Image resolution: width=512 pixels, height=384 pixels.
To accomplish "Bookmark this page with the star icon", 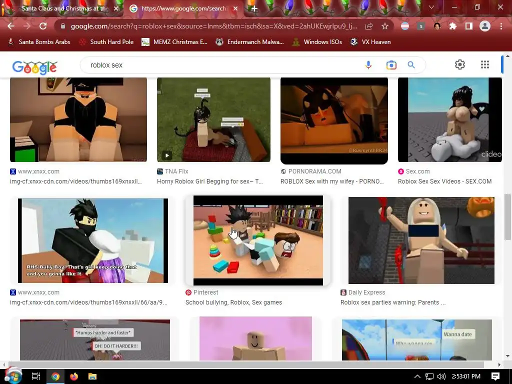I will tap(385, 26).
